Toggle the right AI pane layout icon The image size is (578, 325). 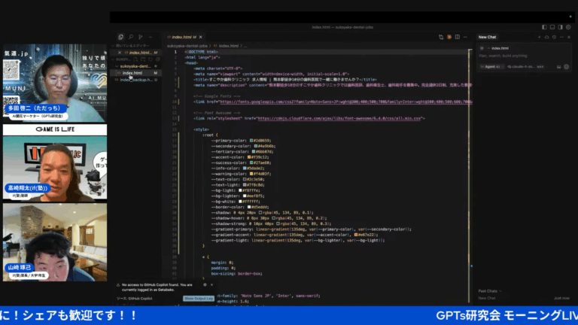pos(560,27)
